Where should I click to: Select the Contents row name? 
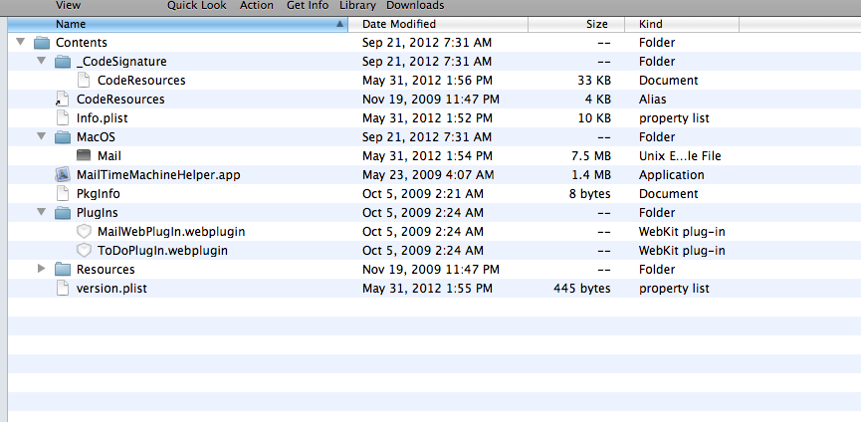click(x=82, y=43)
